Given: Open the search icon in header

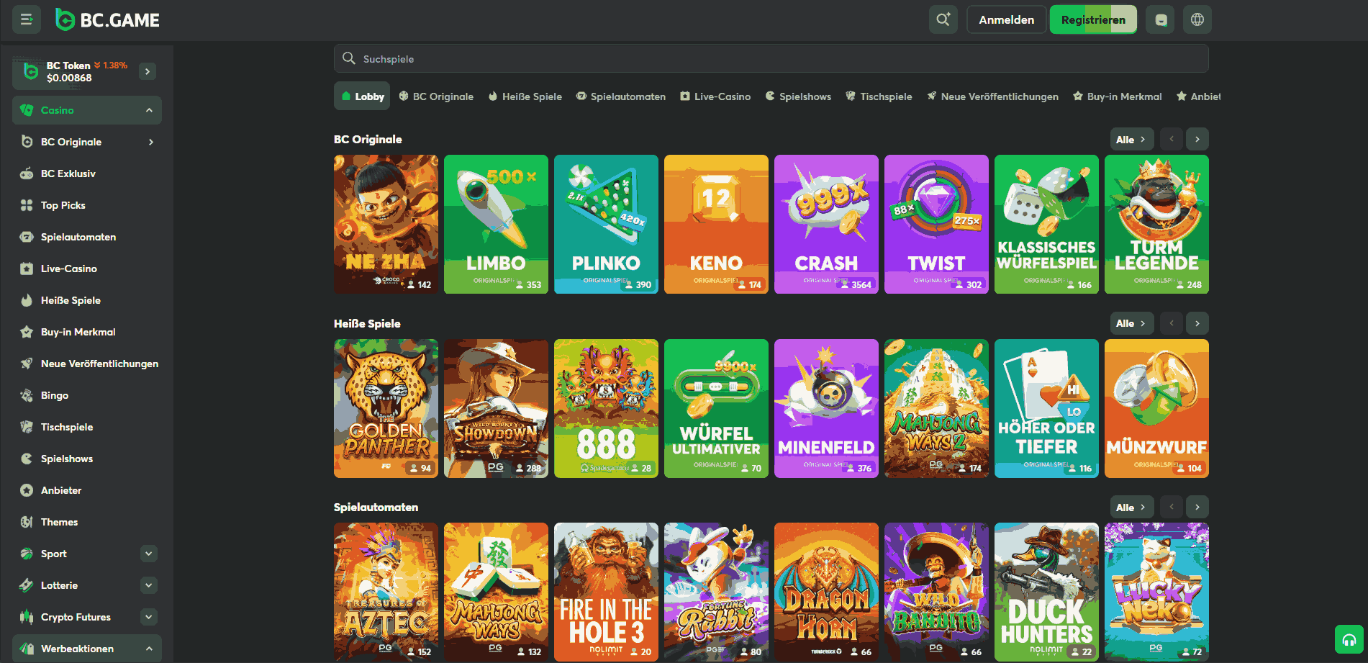Looking at the screenshot, I should tap(943, 19).
